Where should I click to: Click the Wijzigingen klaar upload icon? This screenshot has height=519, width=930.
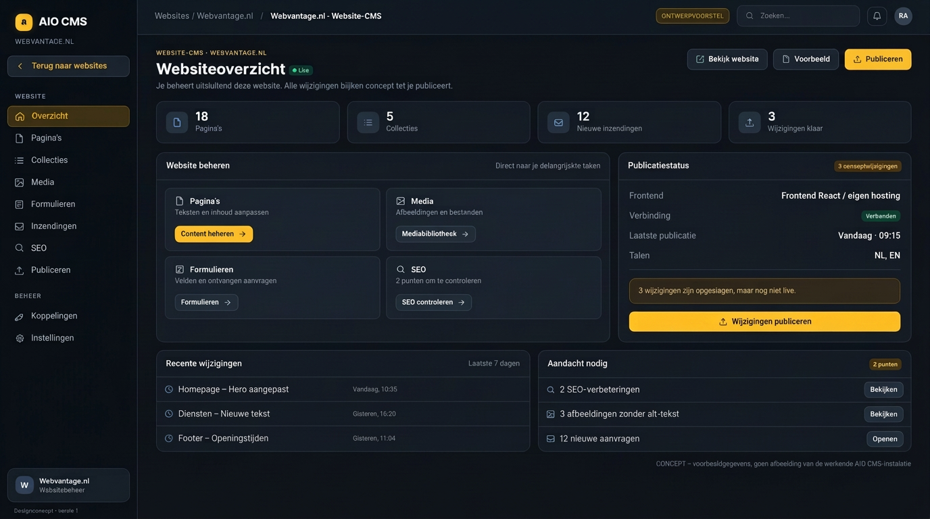749,122
